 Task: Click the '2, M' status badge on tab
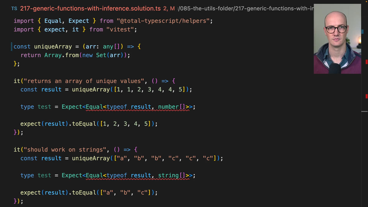tap(169, 8)
